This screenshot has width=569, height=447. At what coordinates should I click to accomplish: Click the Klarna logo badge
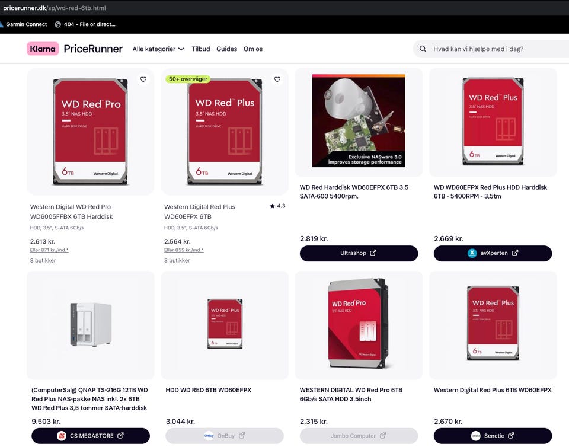pos(43,49)
